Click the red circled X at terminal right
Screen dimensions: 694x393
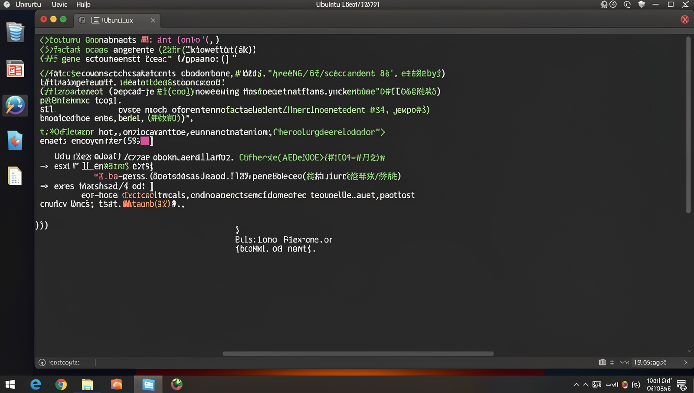pos(685,20)
